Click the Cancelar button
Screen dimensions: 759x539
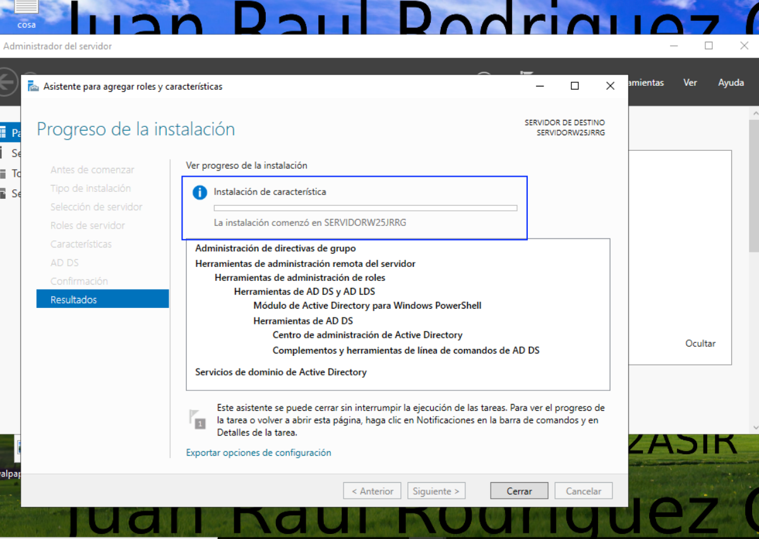(x=583, y=491)
